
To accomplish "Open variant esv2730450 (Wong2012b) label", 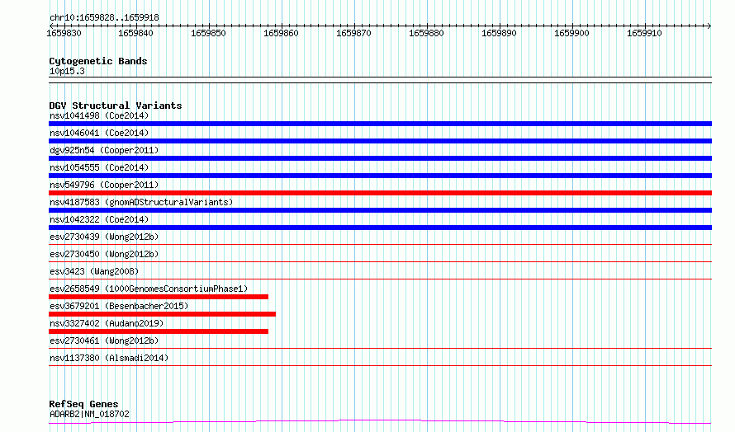I will [x=104, y=254].
